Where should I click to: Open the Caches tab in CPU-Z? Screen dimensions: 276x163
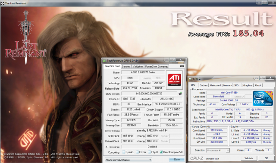(x=204, y=85)
